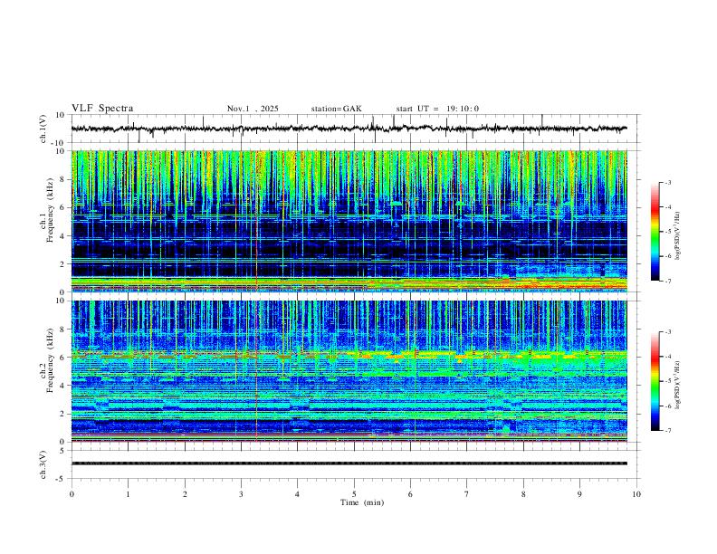Click the "6" tick on the Time axis
Screen dimensions: 717x554
pyautogui.click(x=410, y=494)
